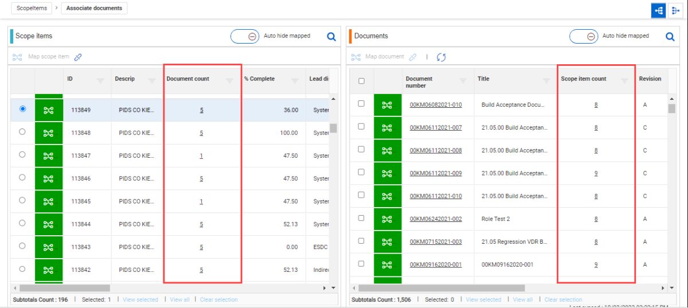The height and width of the screenshot is (308, 688).
Task: Click the Scope items horizontal scrollbar thumb
Action: click(x=64, y=288)
